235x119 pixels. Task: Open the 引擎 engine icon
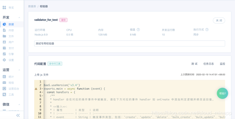(x=4, y=54)
